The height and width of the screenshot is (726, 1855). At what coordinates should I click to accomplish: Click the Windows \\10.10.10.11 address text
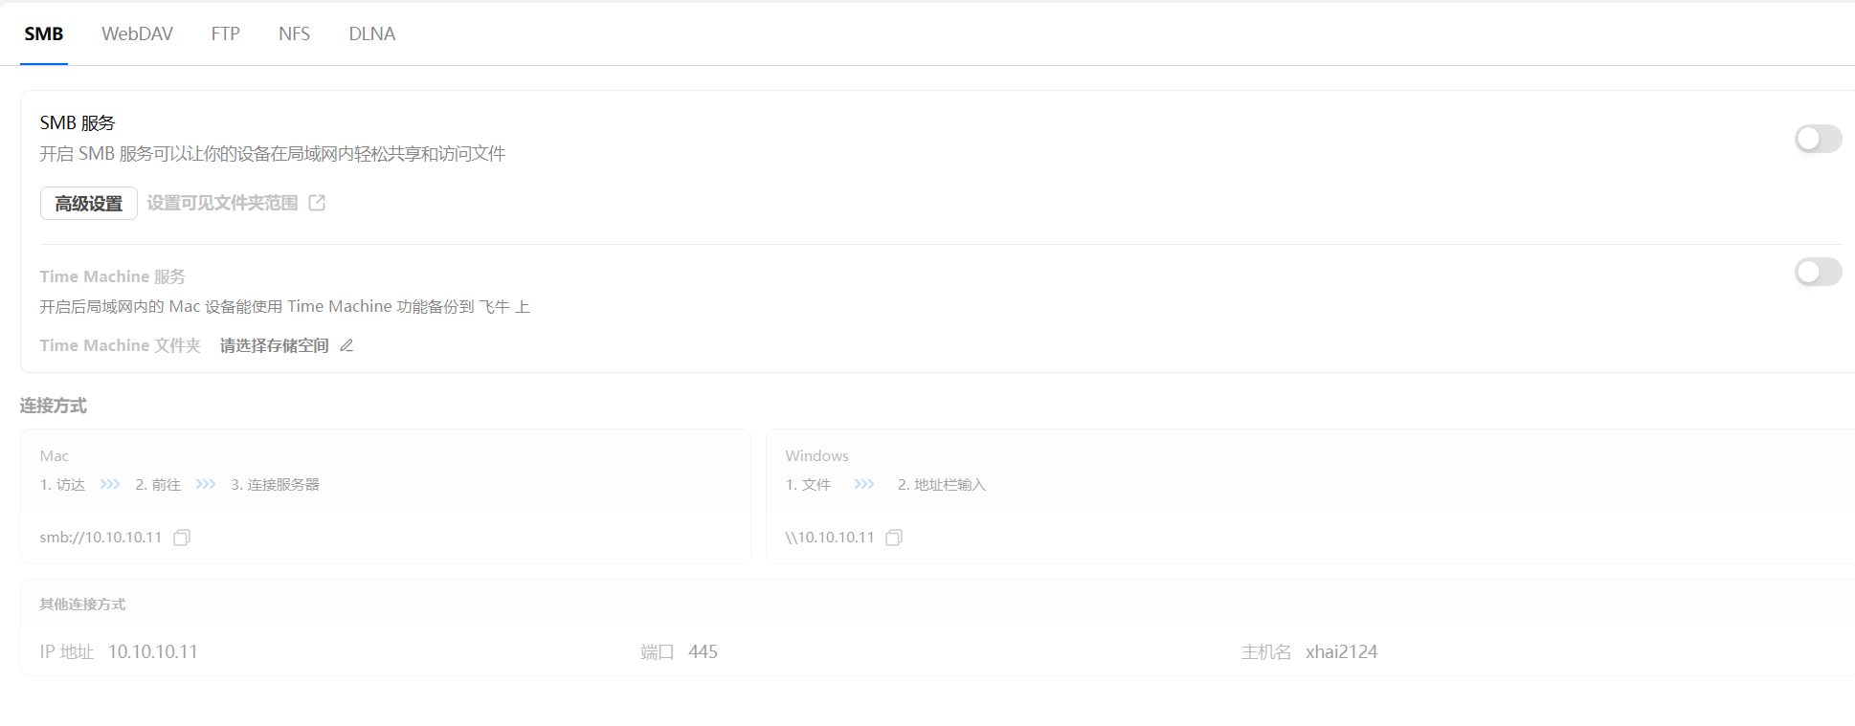click(830, 538)
